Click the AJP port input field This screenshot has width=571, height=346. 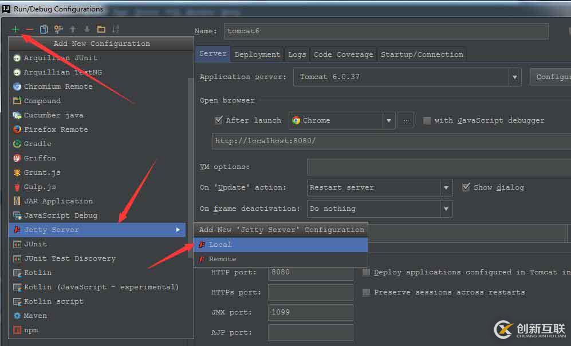[310, 332]
